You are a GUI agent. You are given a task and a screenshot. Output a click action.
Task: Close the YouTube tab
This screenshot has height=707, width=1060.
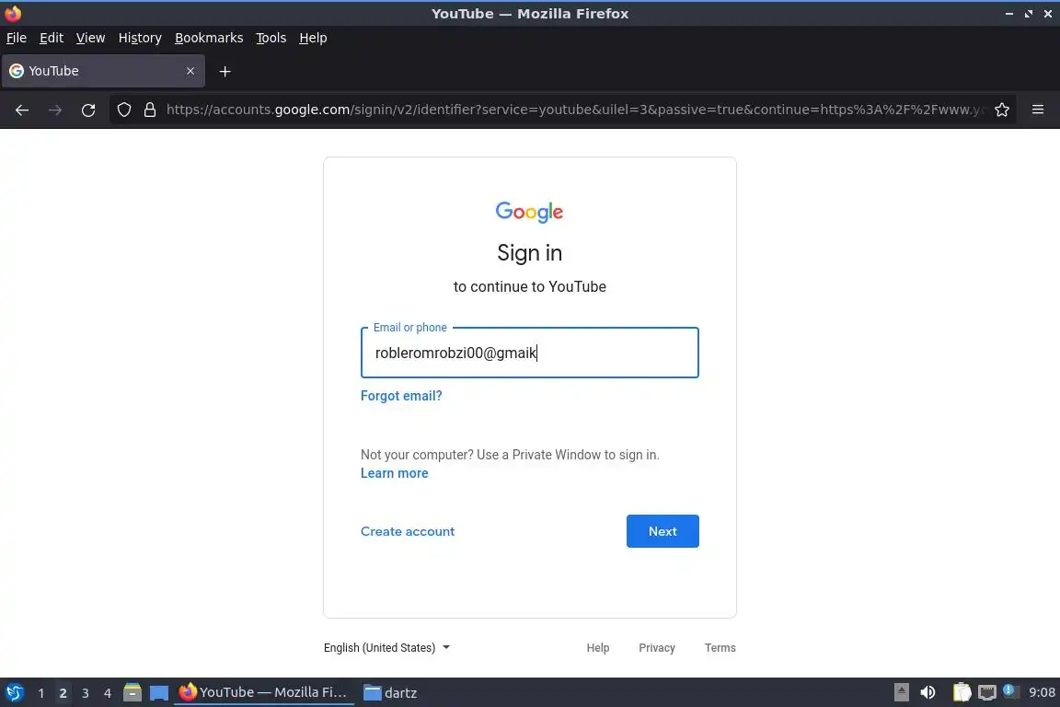[x=190, y=71]
